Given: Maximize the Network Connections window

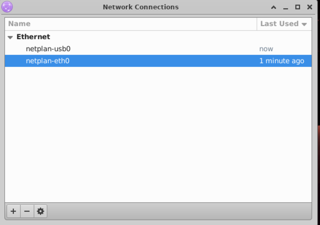Looking at the screenshot, I should [297, 7].
